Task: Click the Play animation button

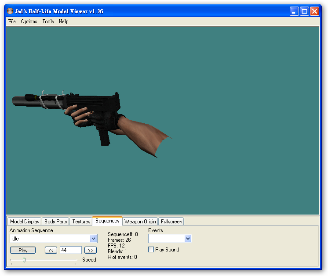Action: (x=23, y=250)
